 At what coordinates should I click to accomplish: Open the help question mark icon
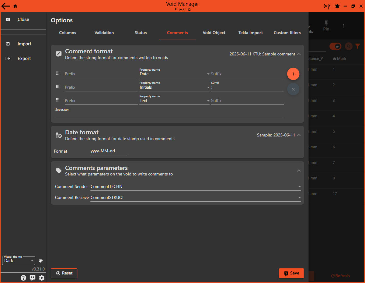tap(23, 278)
